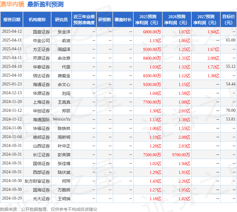Click the 研报数 column header
The height and width of the screenshot is (212, 237).
104,20
